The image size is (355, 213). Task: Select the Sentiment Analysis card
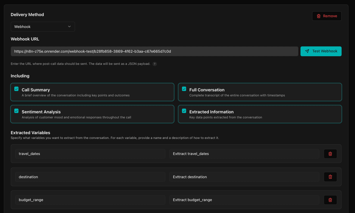coord(92,114)
